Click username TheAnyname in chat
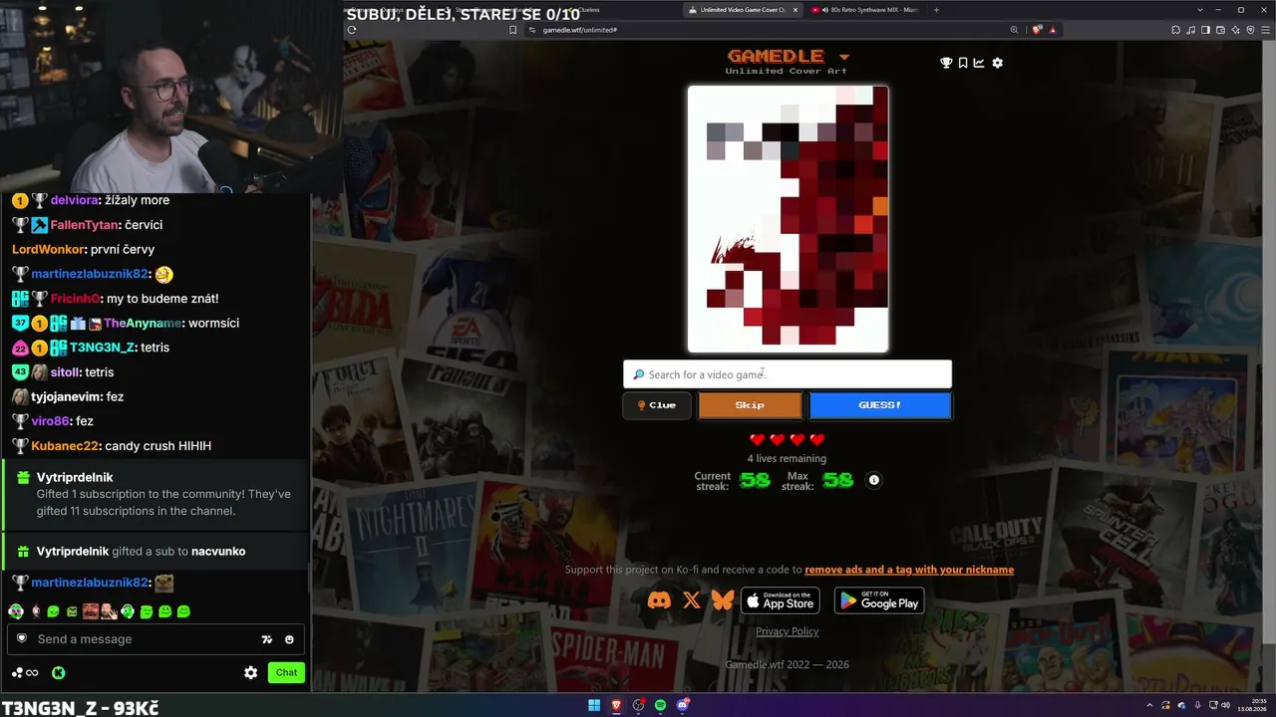This screenshot has width=1276, height=717. 143,323
